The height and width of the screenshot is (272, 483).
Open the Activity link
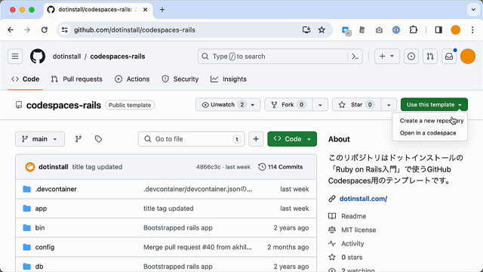click(352, 243)
